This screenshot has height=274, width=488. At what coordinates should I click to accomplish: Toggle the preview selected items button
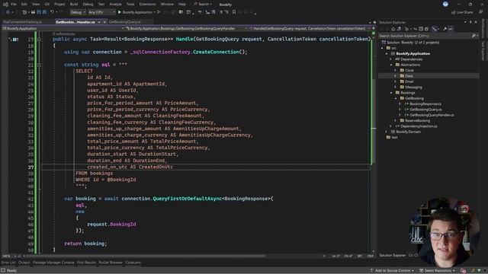pos(451,29)
